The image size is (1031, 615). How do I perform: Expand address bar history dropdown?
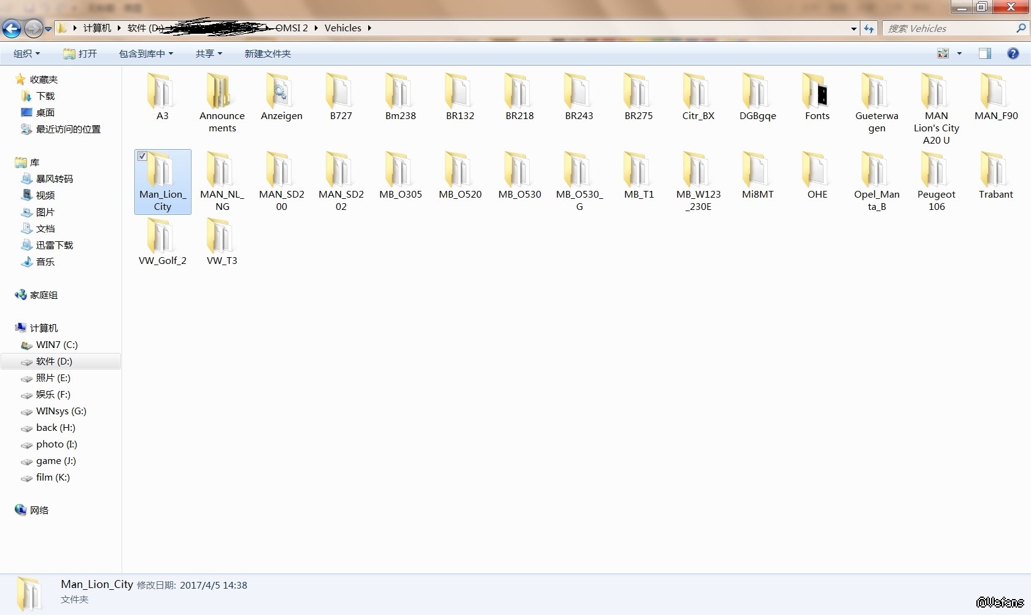pyautogui.click(x=854, y=29)
